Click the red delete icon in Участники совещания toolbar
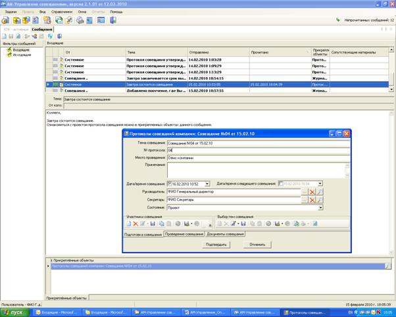The width and height of the screenshot is (396, 317). click(135, 223)
